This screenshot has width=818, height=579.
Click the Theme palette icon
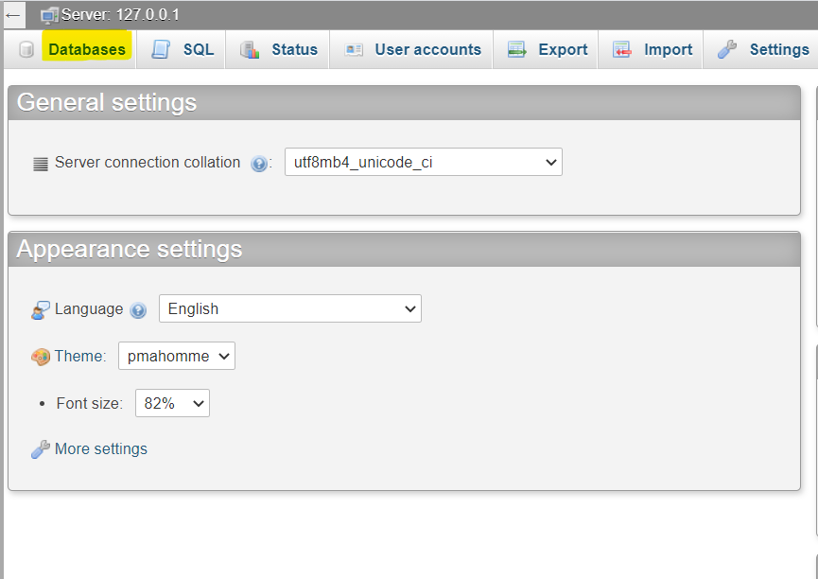coord(41,357)
